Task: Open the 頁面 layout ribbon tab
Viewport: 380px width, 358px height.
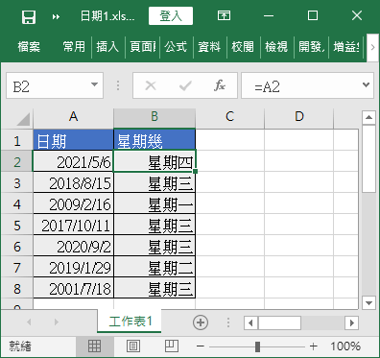Action: pos(143,47)
